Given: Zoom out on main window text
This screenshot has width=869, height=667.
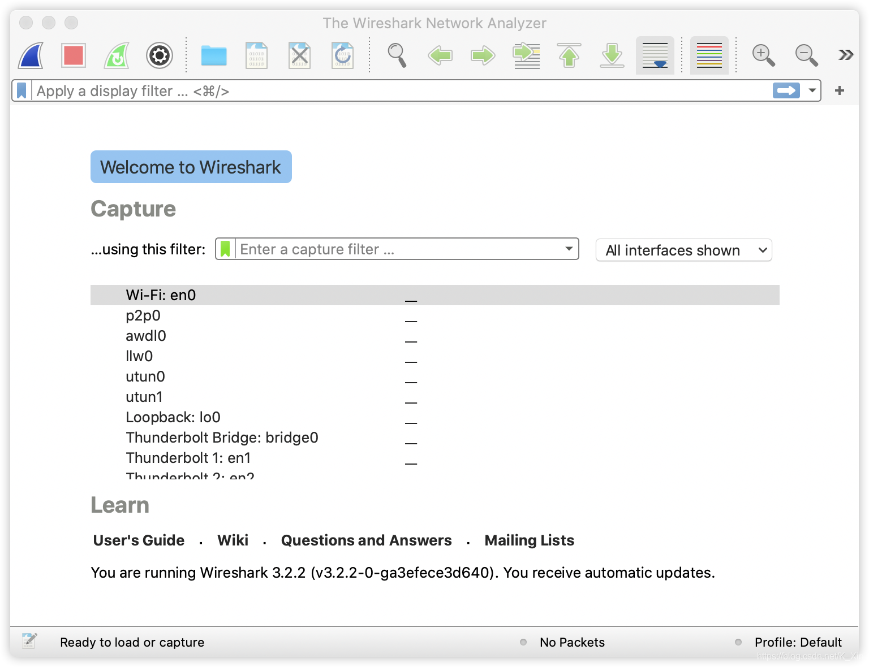Looking at the screenshot, I should (x=807, y=55).
